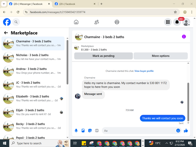This screenshot has height=147, width=196.
Task: Open the JC conversation
Action: pos(33,85)
